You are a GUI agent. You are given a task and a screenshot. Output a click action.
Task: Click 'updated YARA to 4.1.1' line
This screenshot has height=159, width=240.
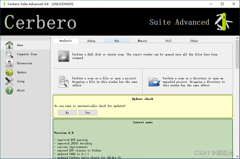[x=72, y=154]
